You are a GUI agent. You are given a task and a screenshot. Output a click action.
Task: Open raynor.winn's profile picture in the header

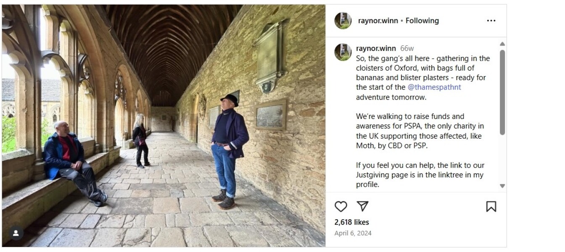click(x=343, y=20)
